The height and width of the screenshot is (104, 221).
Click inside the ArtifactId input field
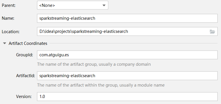tap(127, 76)
